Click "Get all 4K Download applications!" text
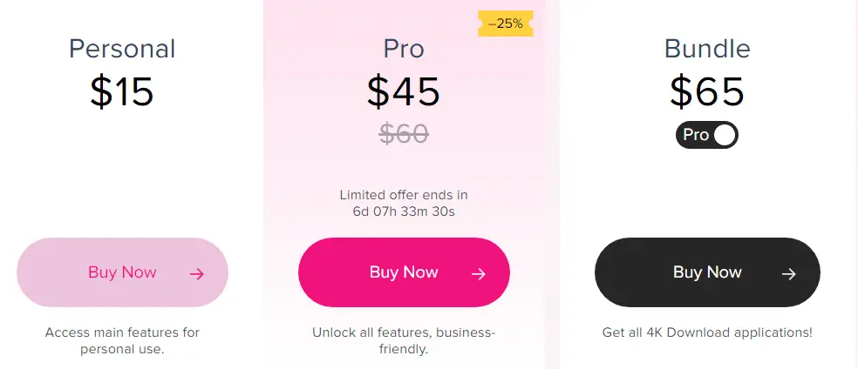The height and width of the screenshot is (369, 858). pyautogui.click(x=707, y=332)
